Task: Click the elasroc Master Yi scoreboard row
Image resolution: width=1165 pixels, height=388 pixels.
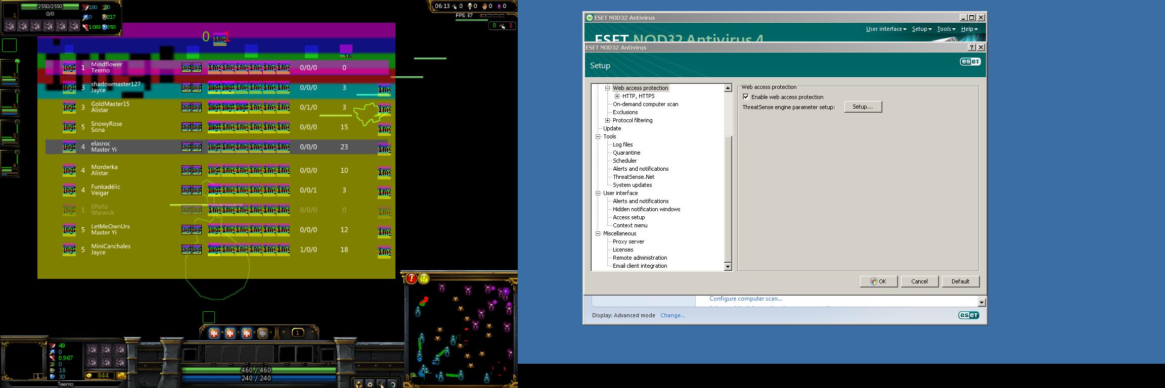Action: click(x=217, y=147)
